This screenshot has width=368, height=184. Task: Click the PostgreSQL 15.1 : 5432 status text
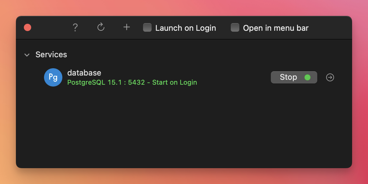[106, 83]
